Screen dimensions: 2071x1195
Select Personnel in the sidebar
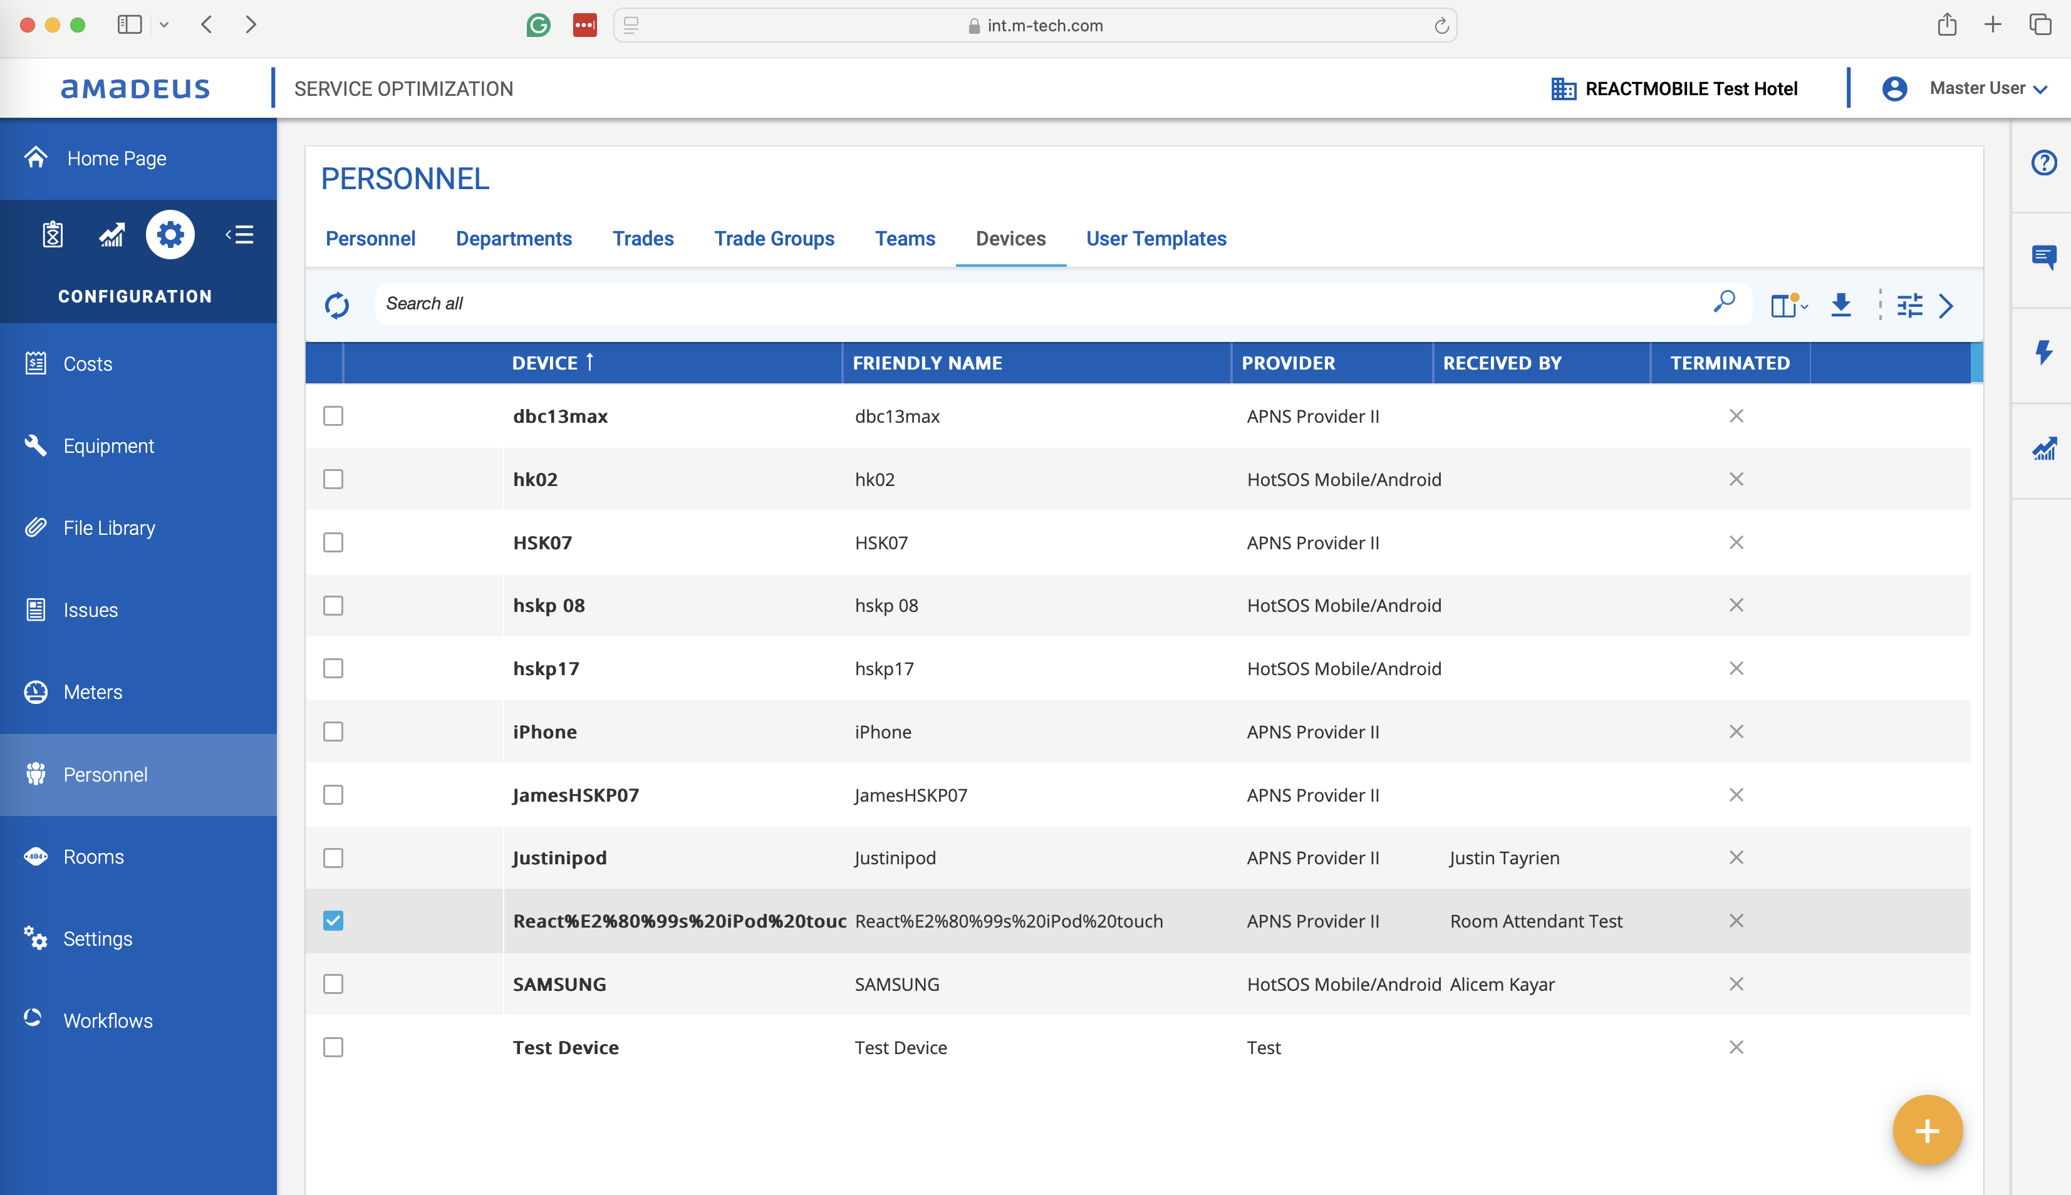[x=138, y=774]
